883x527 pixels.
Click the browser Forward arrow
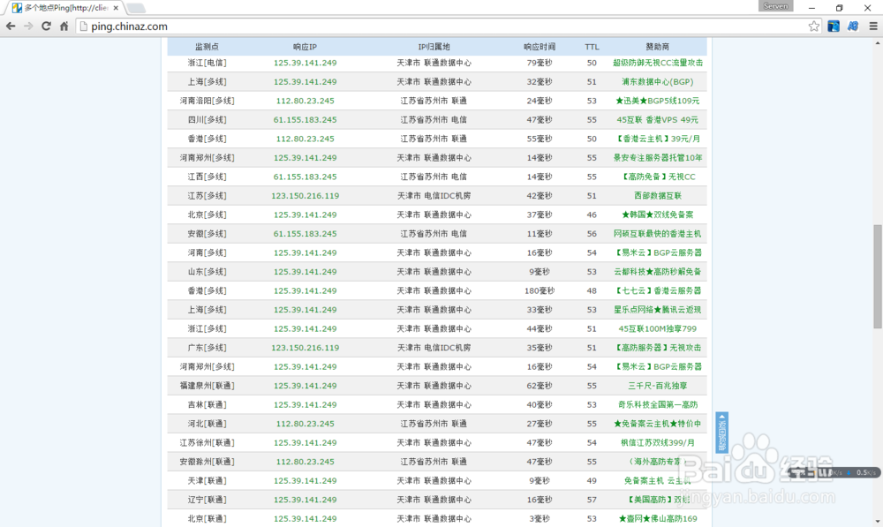tap(28, 26)
